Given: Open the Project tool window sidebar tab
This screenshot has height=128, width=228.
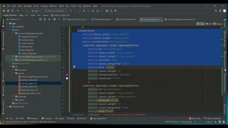Looking at the screenshot, I should [3, 23].
